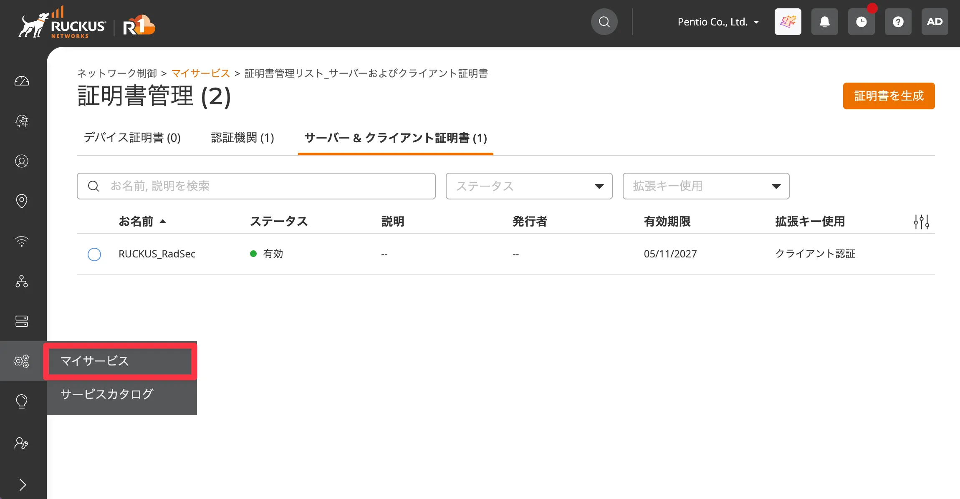The height and width of the screenshot is (499, 960).
Task: Switch to the 認証機関 (1) tab
Action: pos(243,138)
